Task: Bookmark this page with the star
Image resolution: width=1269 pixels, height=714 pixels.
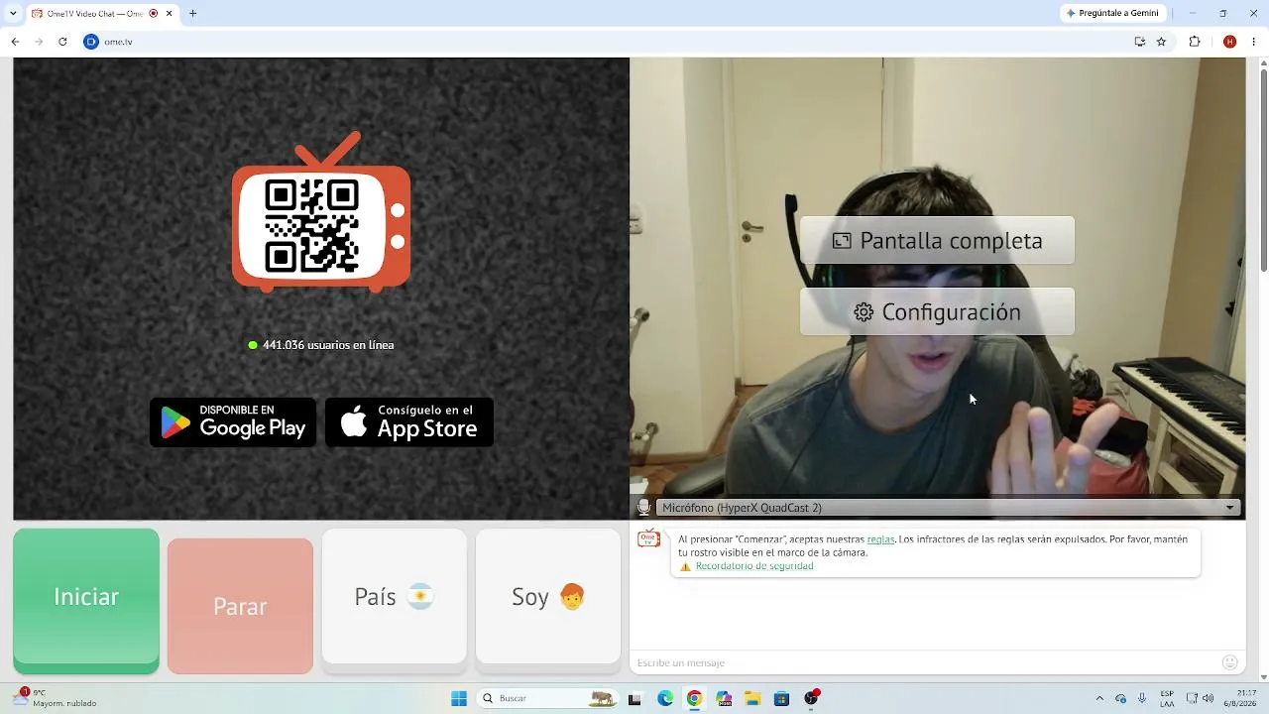Action: (x=1162, y=42)
